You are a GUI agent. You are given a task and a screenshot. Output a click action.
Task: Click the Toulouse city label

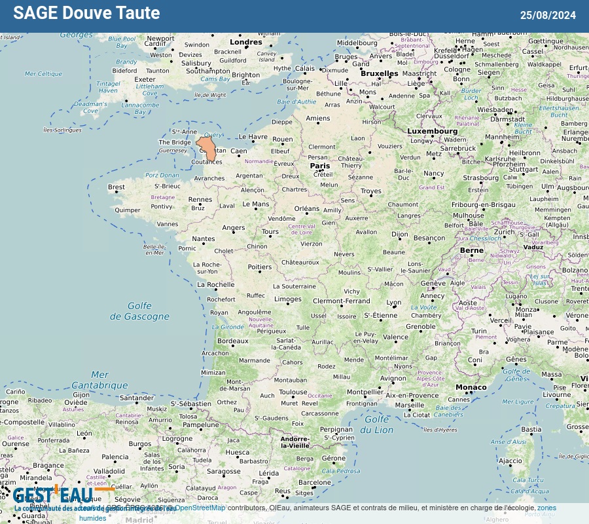tap(293, 393)
